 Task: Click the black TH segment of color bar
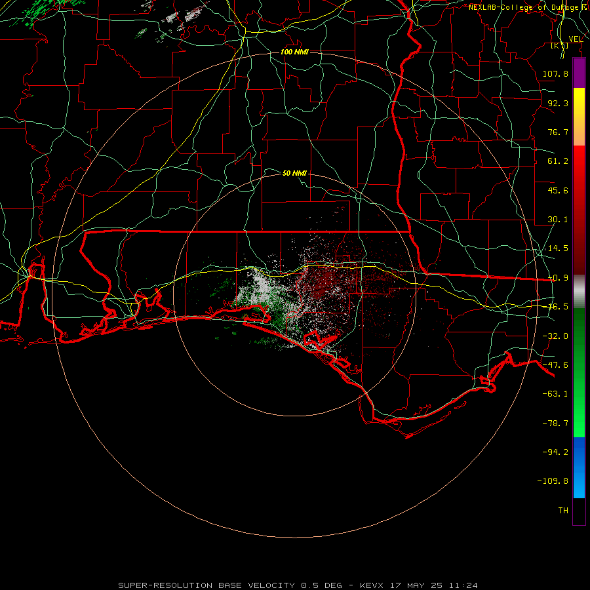579,511
